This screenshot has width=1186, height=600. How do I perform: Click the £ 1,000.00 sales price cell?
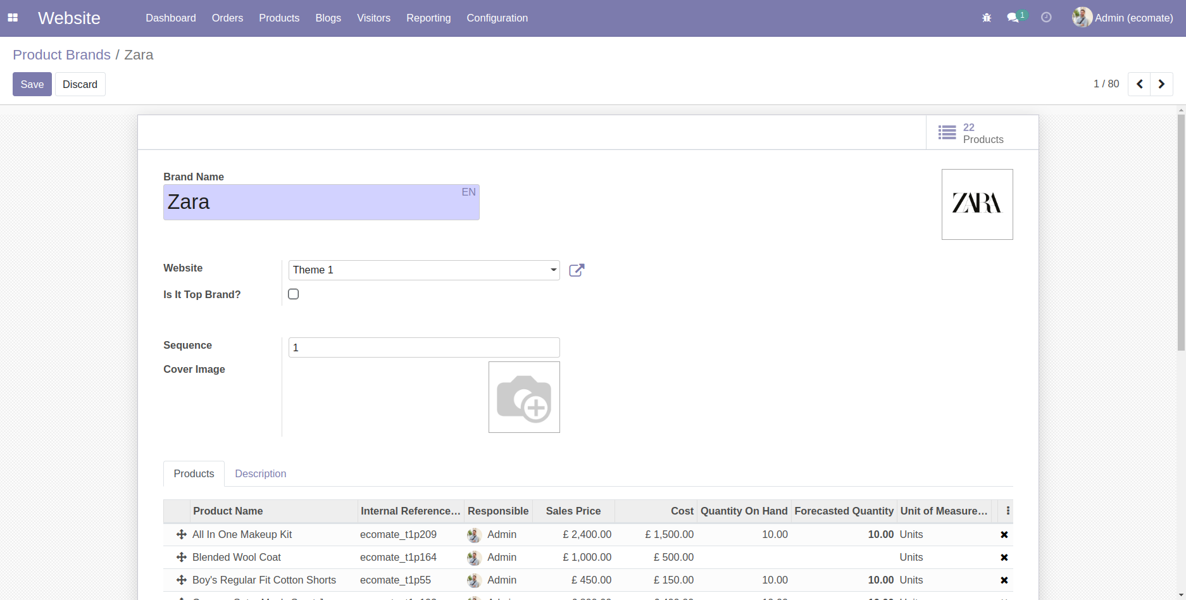coord(587,558)
